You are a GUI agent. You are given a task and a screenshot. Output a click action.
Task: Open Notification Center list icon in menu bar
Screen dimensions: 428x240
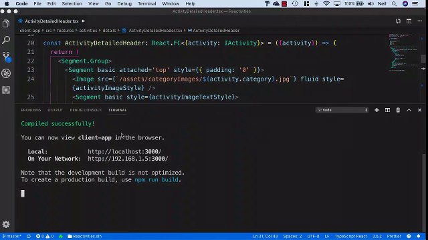(415, 4)
